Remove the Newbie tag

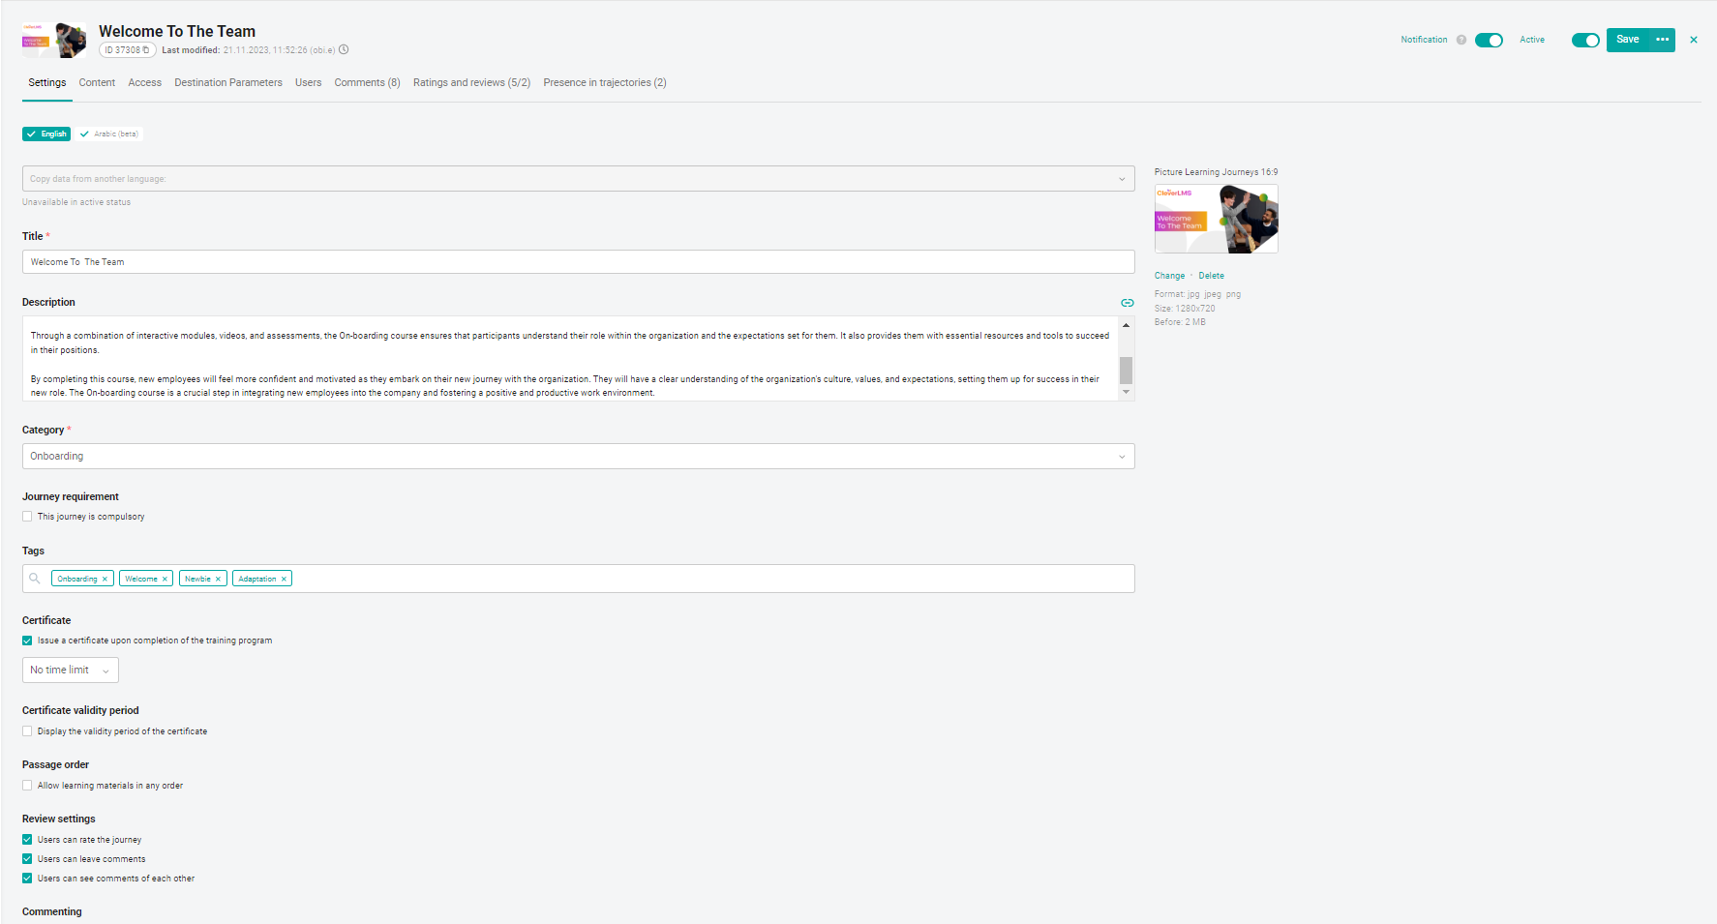(218, 579)
